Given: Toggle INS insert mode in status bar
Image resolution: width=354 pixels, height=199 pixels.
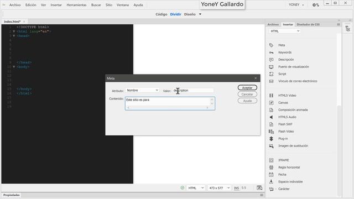Looking at the screenshot, I should [x=236, y=188].
